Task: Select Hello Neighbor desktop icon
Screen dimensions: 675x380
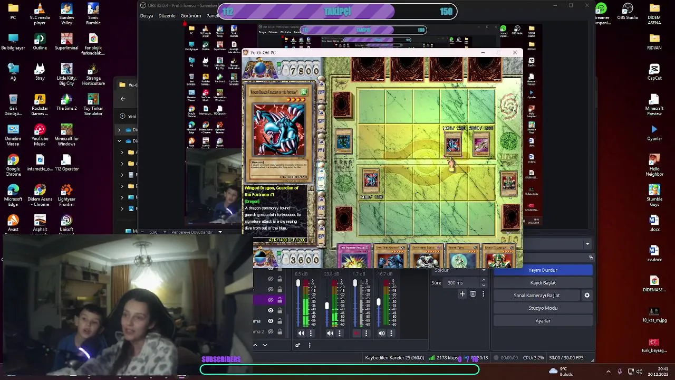Action: (x=654, y=165)
